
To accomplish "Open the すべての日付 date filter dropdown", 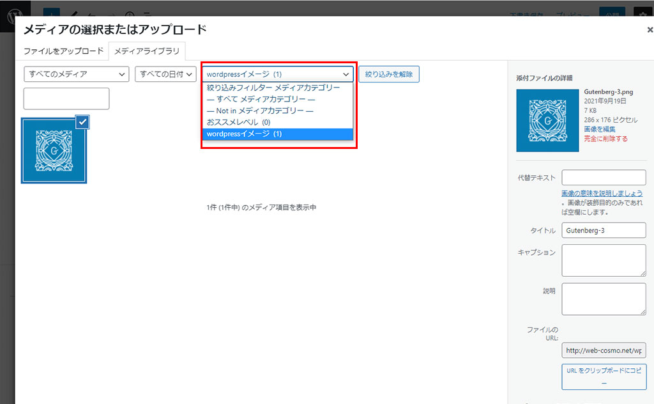I will 165,74.
